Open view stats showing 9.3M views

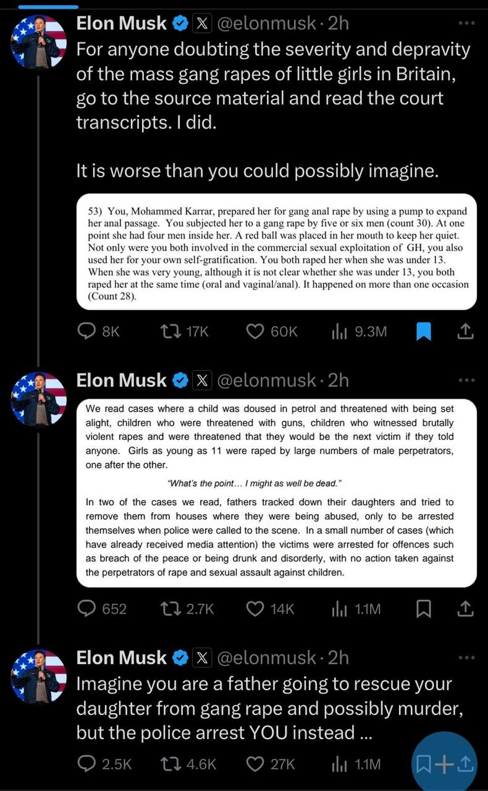tap(340, 332)
